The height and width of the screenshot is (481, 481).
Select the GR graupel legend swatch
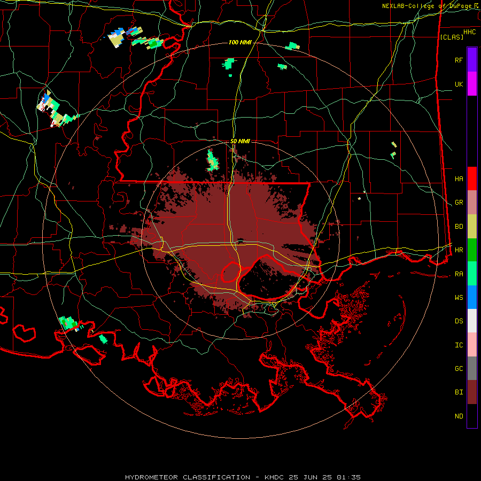[x=472, y=203]
